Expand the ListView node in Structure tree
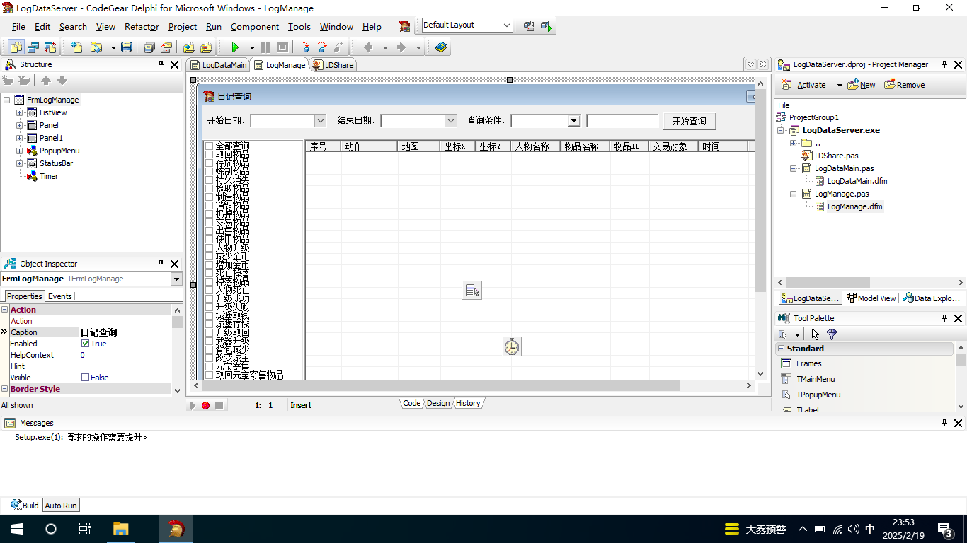This screenshot has height=543, width=967. tap(20, 112)
